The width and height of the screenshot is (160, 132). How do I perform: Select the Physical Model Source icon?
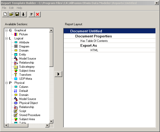16,99
